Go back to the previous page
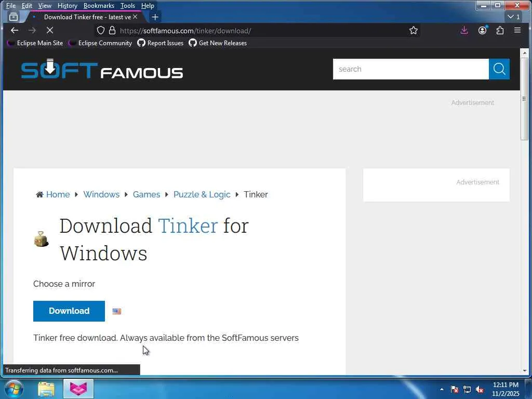The width and height of the screenshot is (532, 399). click(x=15, y=31)
